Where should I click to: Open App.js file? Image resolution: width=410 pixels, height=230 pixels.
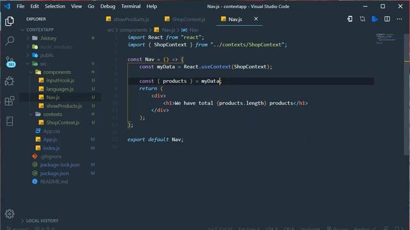click(50, 140)
